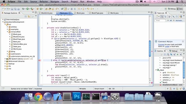Dismiss the Connect Mylyn notice
The height and width of the screenshot is (104, 186).
pos(183,42)
